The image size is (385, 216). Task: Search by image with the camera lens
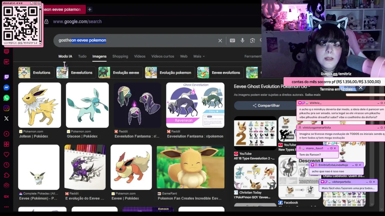point(252,40)
